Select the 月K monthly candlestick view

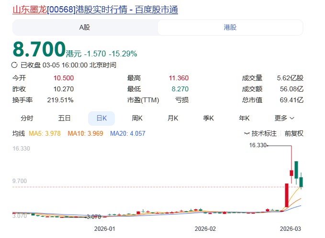(172, 118)
